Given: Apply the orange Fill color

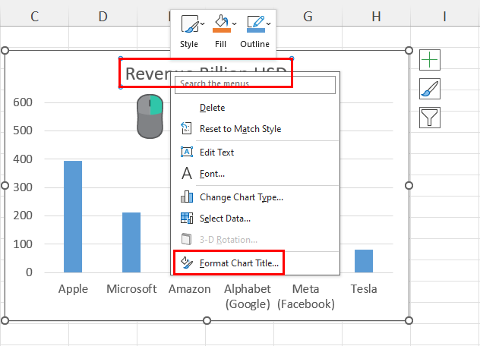Looking at the screenshot, I should [x=221, y=24].
